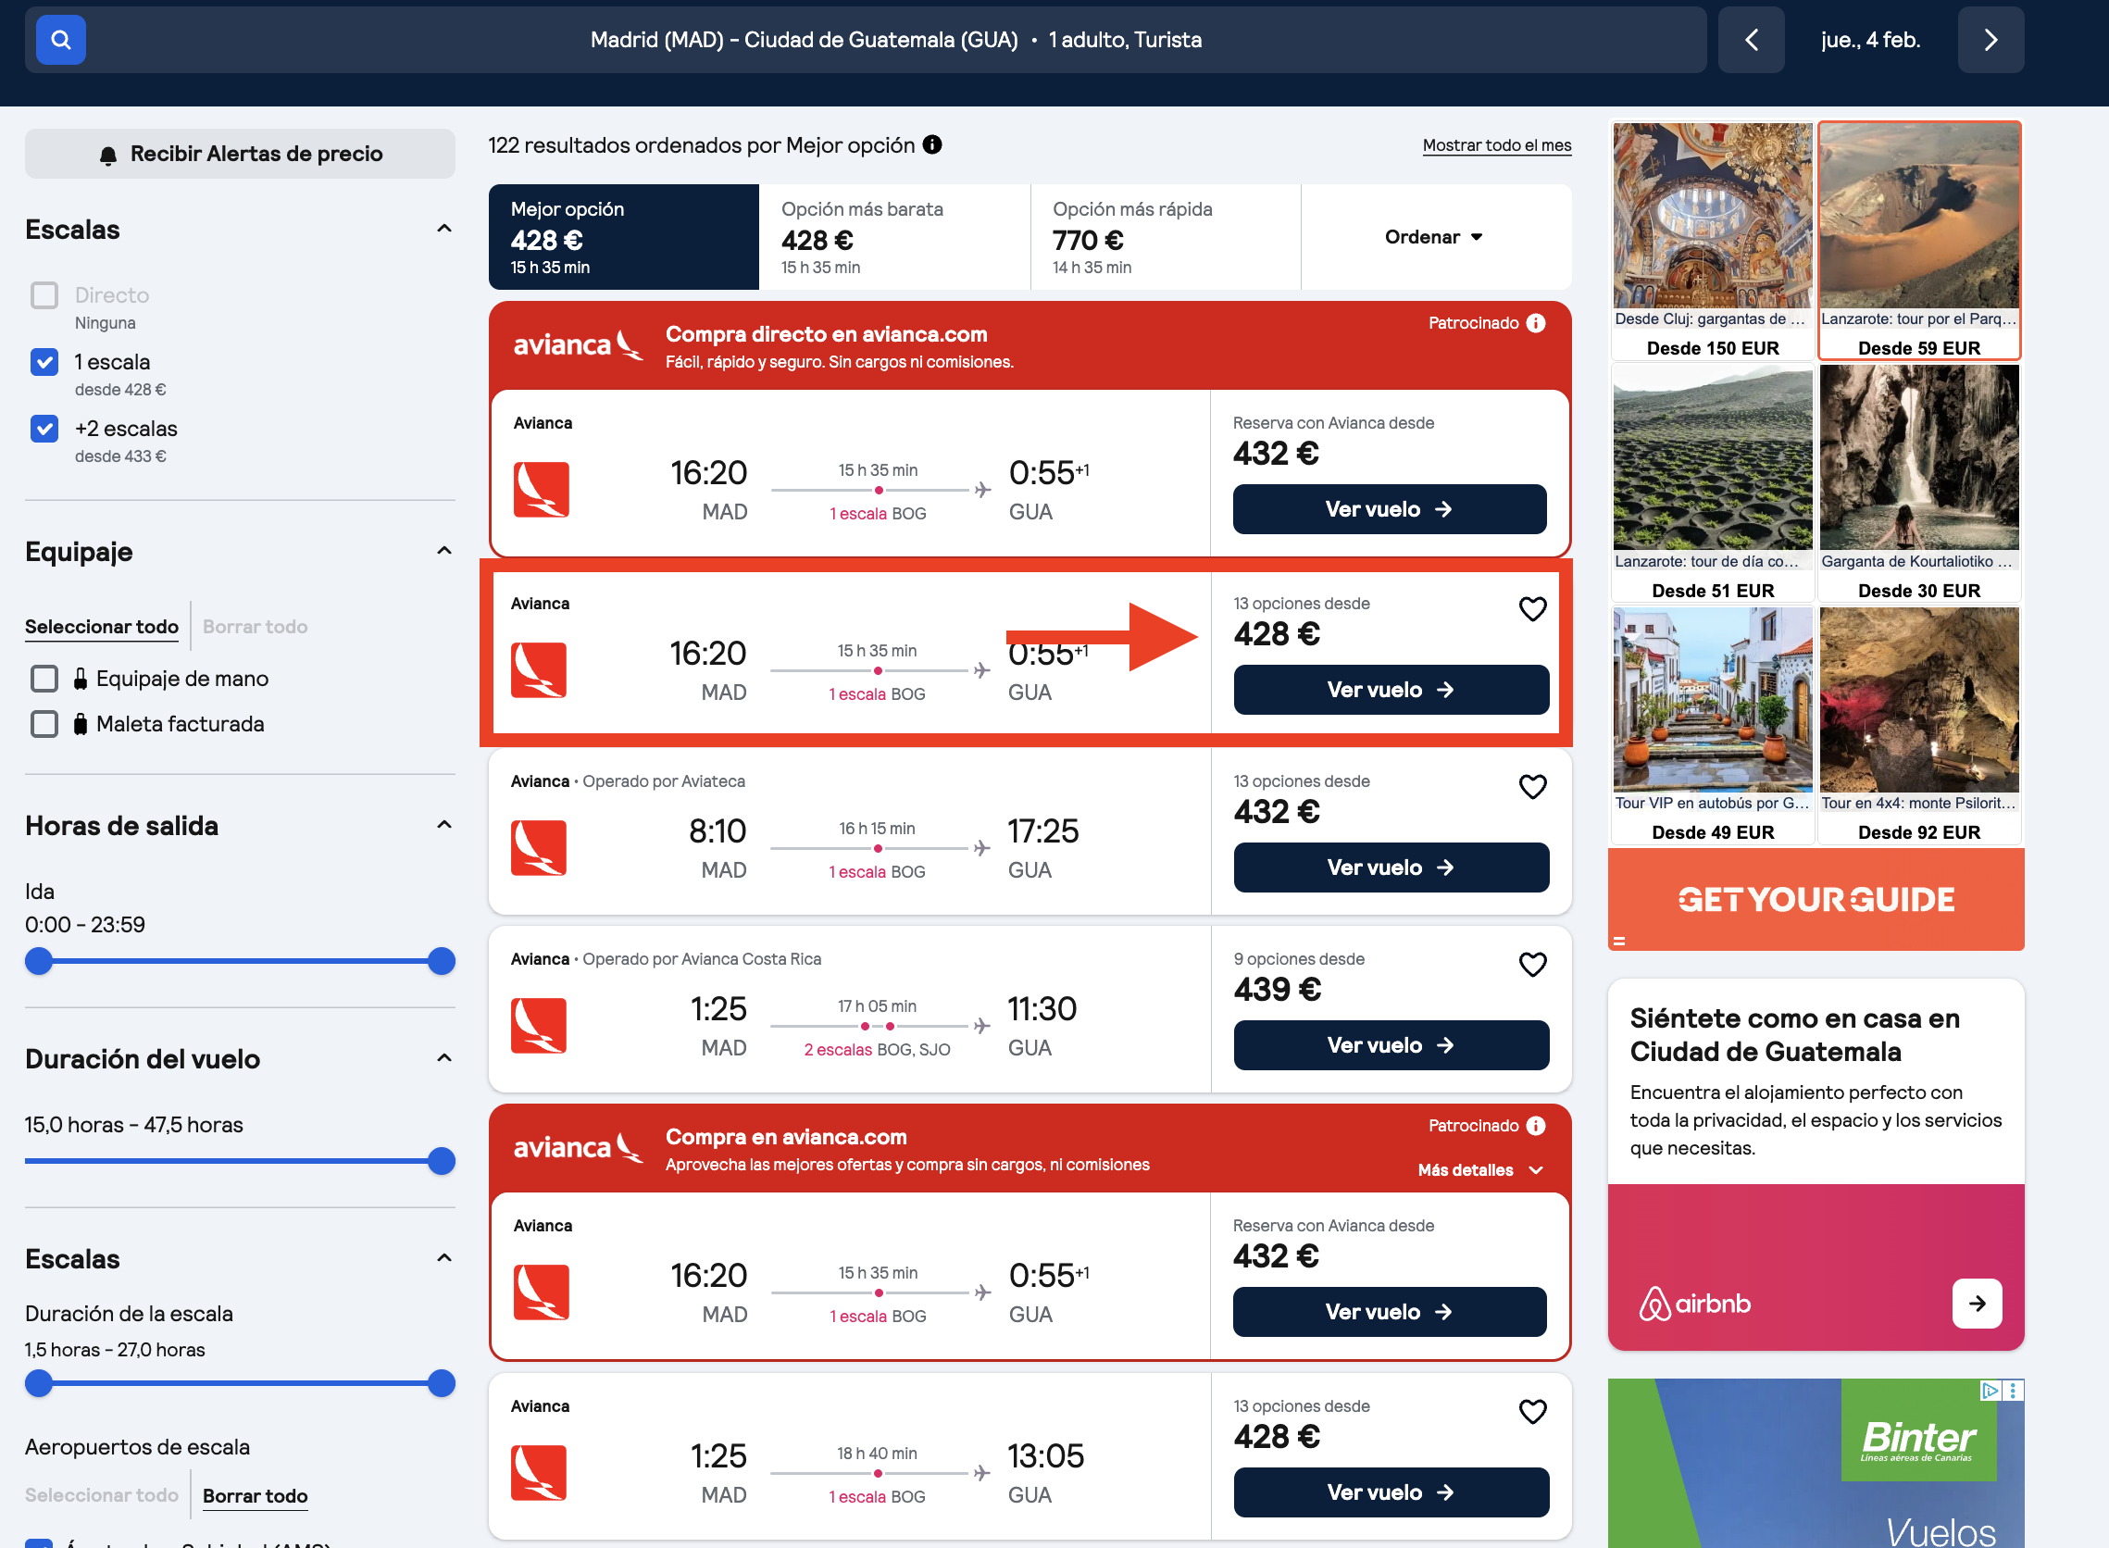Click info icon beside Mejor opción results
Image resolution: width=2109 pixels, height=1548 pixels.
(x=931, y=144)
